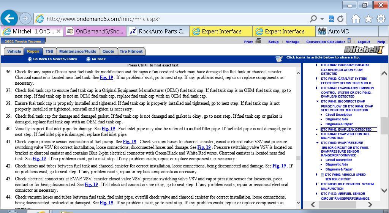
Task: Switch to AutoMD browser tab
Action: pyautogui.click(x=347, y=32)
